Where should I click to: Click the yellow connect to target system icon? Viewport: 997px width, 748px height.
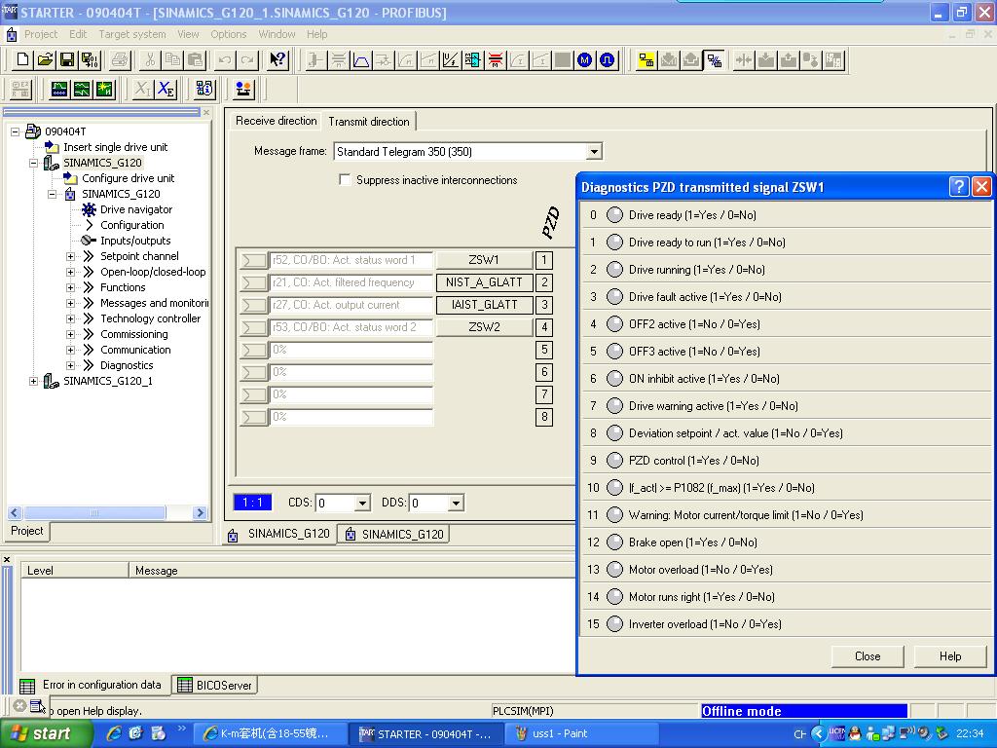646,60
